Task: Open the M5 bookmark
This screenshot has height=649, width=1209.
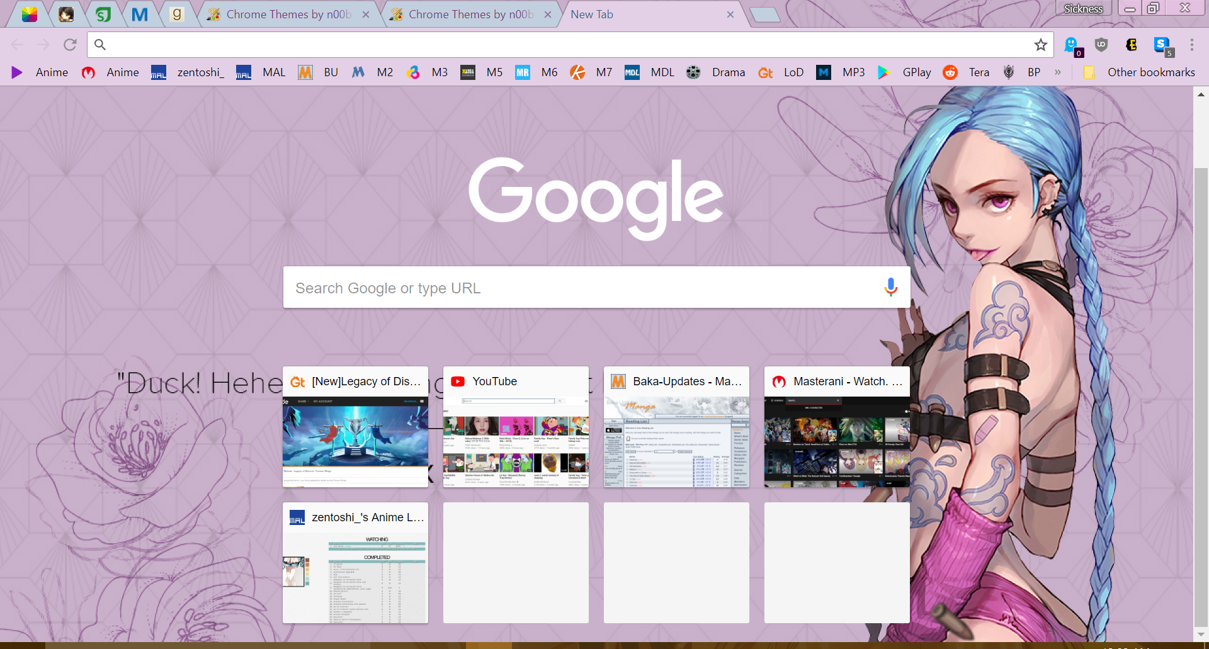Action: click(482, 72)
